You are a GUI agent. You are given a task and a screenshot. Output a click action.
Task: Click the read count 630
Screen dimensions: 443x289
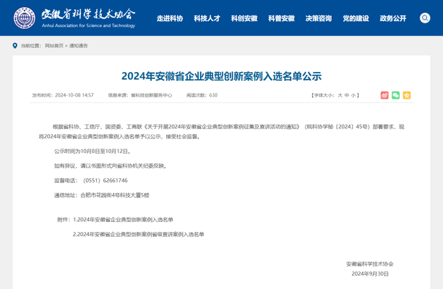click(x=213, y=95)
